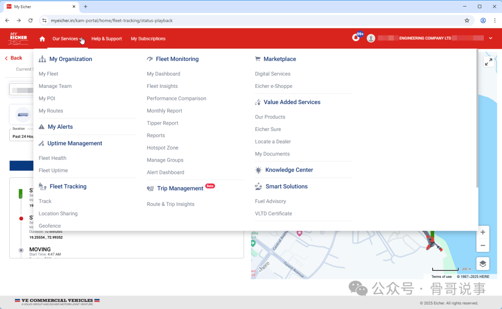Expand the account dropdown chevron
This screenshot has height=309, width=502.
[x=490, y=38]
